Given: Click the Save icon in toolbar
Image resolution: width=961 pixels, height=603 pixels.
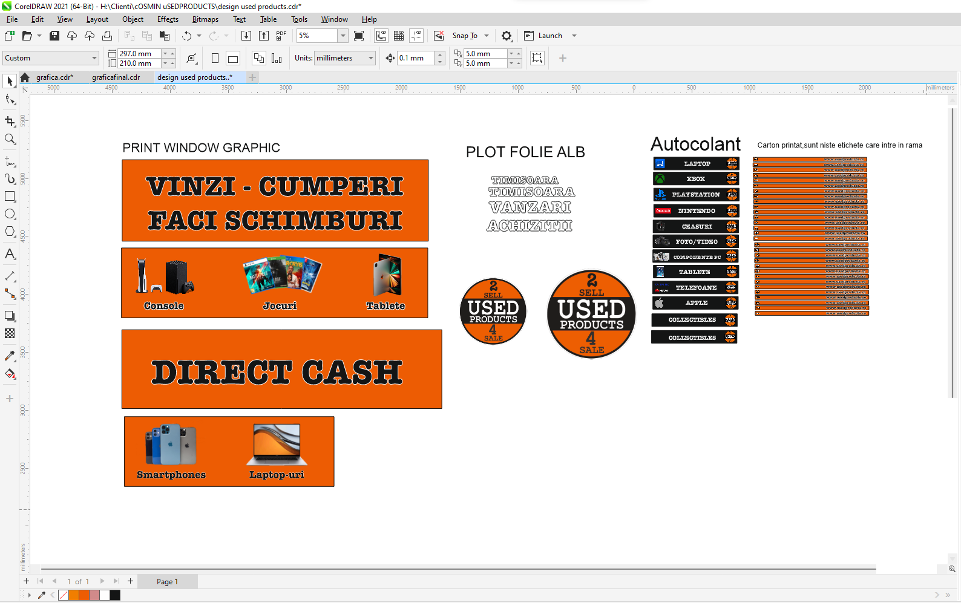Looking at the screenshot, I should (x=54, y=36).
